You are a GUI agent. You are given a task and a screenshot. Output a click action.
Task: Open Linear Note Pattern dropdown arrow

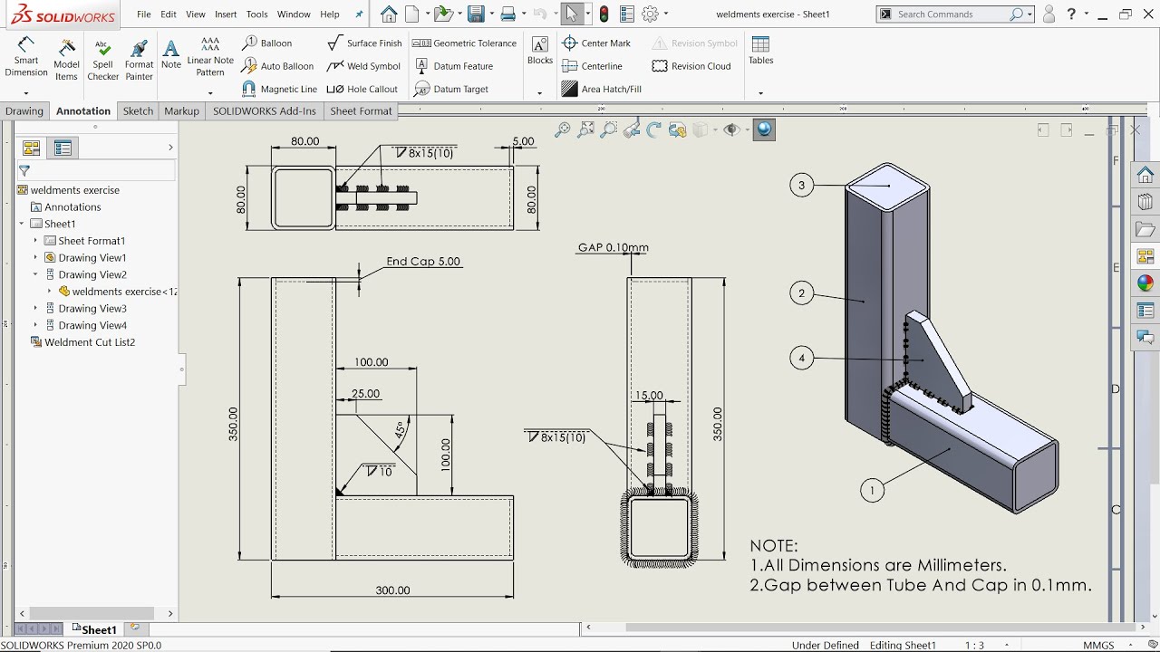click(x=210, y=92)
